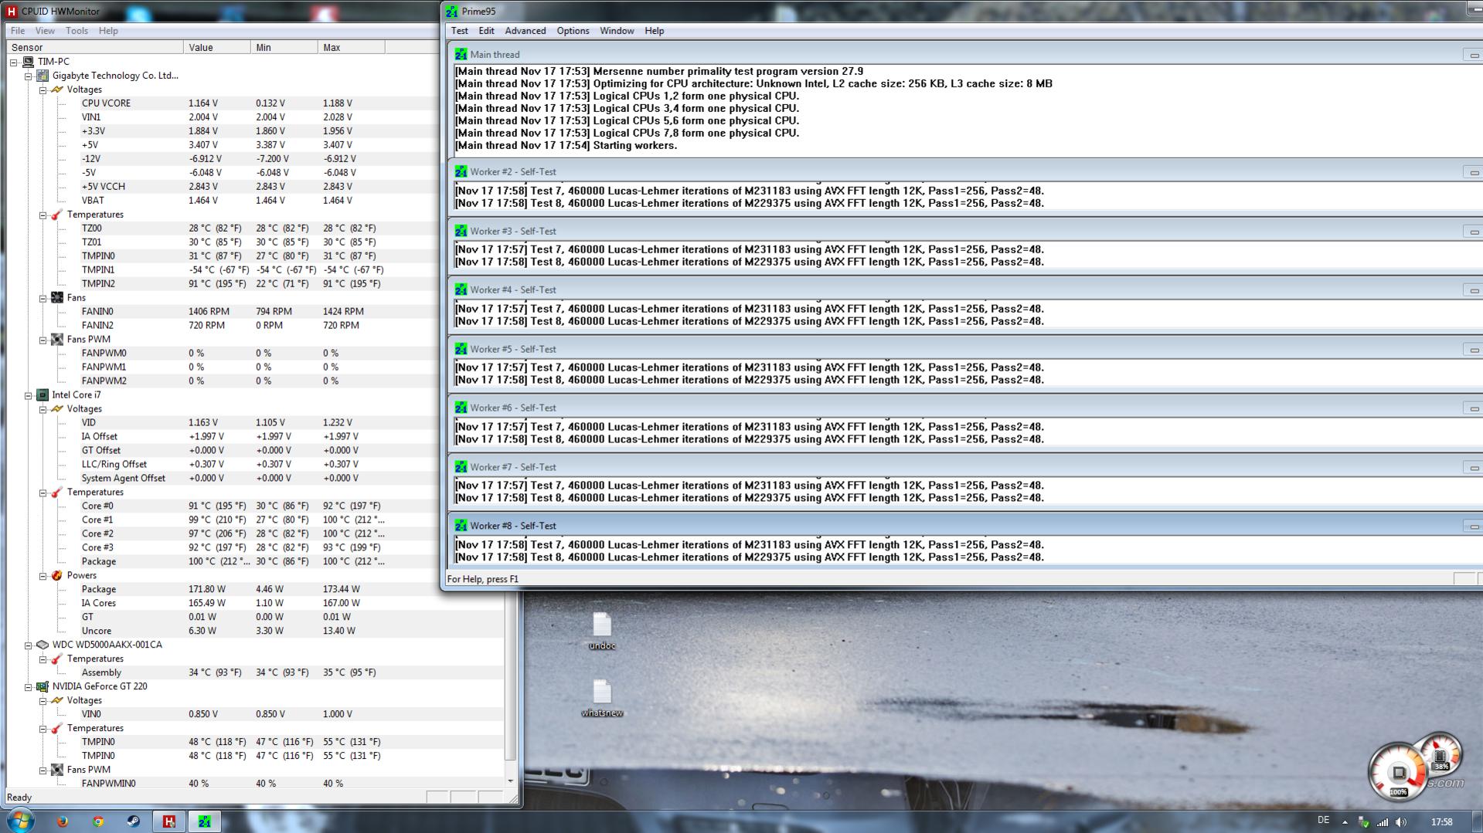Open the Tools menu in HWMonitor

pos(77,31)
